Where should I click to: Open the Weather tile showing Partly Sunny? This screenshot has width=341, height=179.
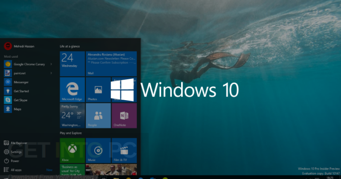[x=72, y=116]
